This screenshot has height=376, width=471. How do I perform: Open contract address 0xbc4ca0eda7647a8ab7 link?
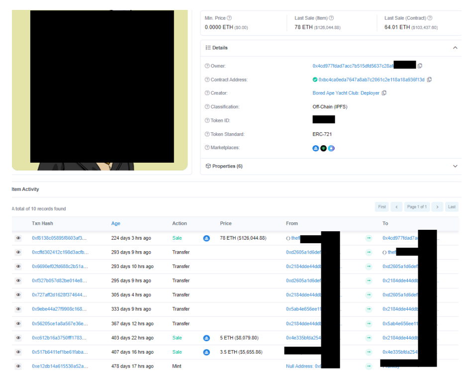[x=371, y=80]
